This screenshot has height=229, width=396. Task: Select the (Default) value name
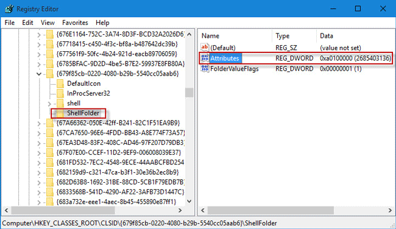tap(223, 48)
